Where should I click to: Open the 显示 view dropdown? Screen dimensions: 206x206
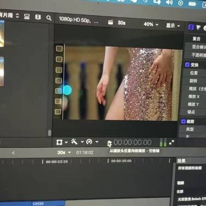173,25
